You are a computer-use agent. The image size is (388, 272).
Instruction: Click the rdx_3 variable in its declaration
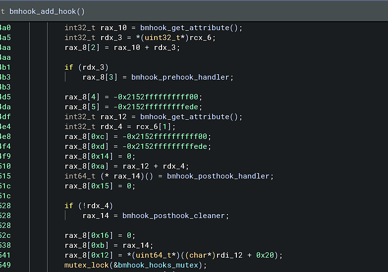click(x=111, y=38)
